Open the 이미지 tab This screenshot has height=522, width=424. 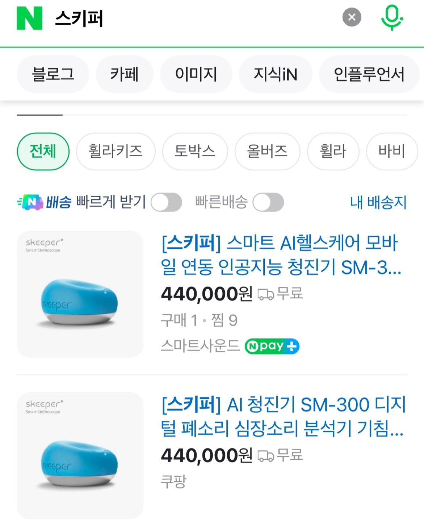[x=196, y=74]
